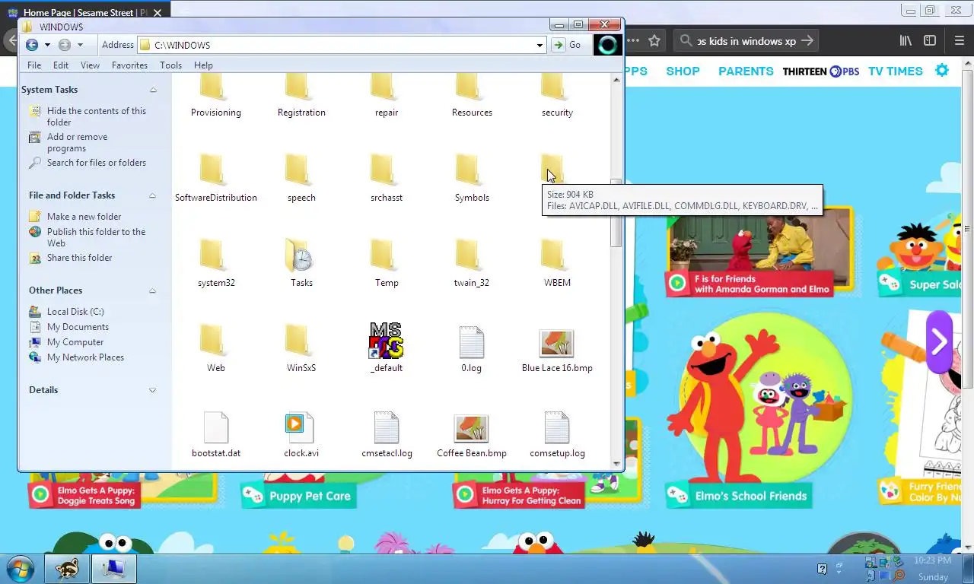
Task: Select the 0.log file
Action: pyautogui.click(x=472, y=348)
